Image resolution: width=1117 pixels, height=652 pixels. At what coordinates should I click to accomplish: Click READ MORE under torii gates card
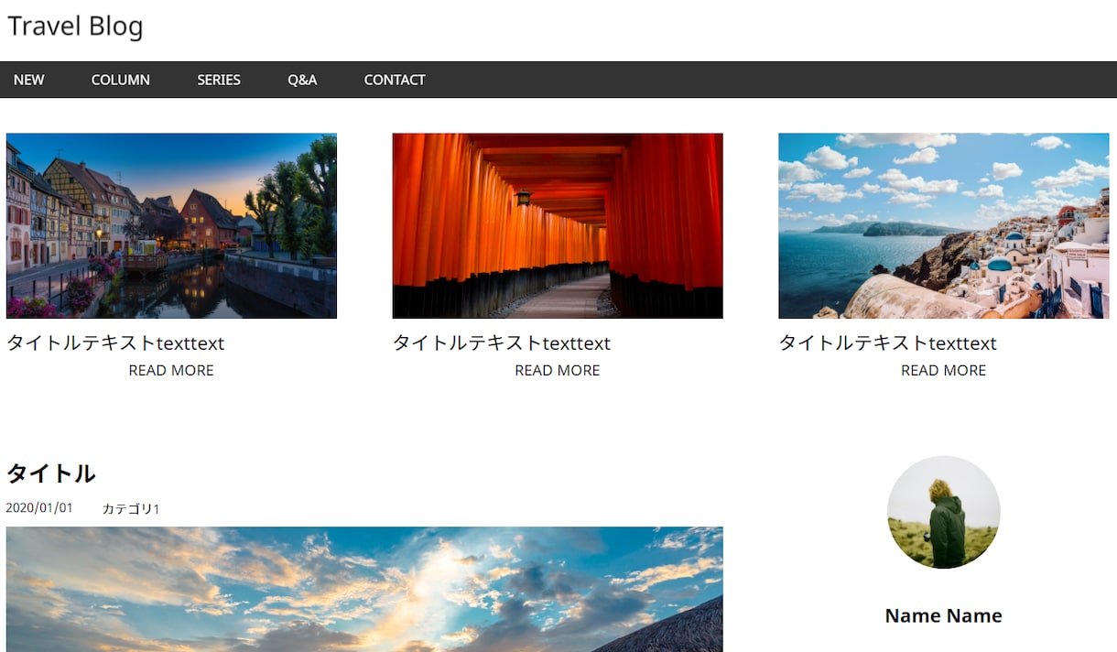558,370
